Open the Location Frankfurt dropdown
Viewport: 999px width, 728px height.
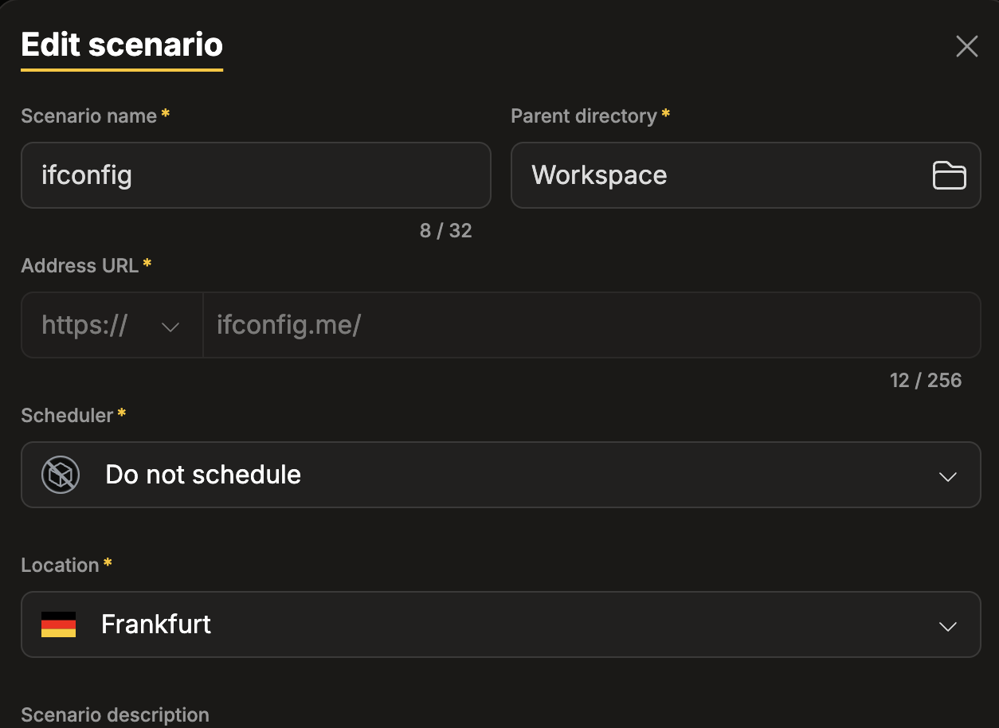coord(500,624)
